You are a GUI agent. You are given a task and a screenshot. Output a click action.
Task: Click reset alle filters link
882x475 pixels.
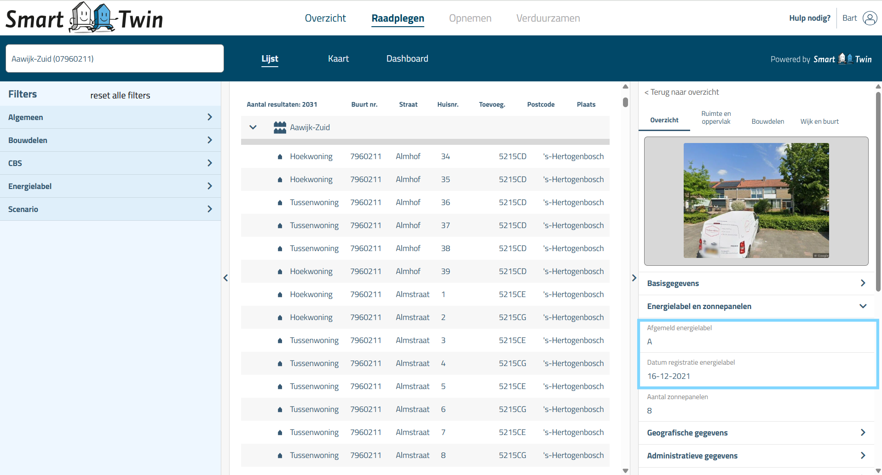[x=120, y=95]
